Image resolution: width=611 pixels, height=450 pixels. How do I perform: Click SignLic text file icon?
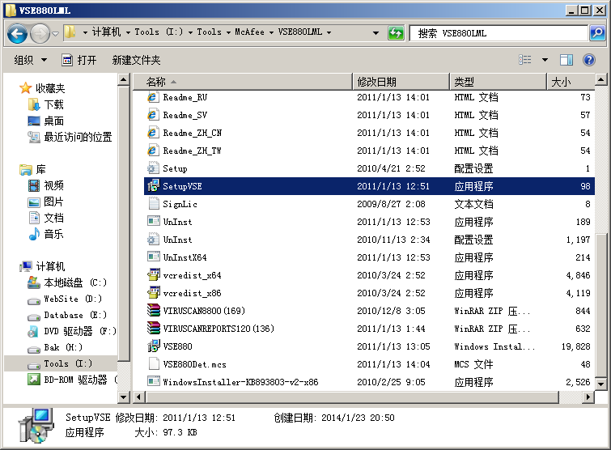[153, 204]
